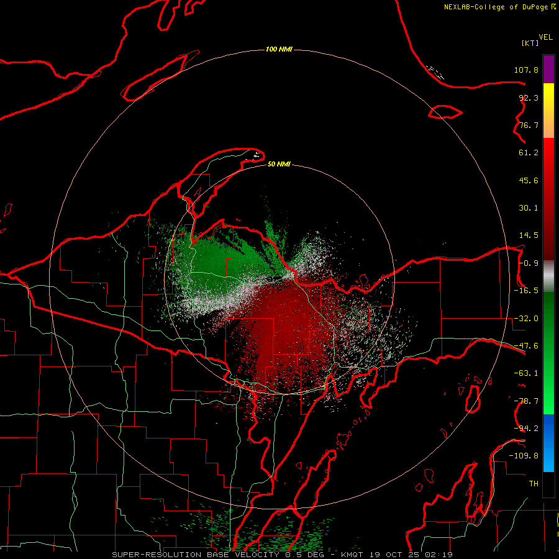Click the 45.6 velocity scale value

tap(529, 180)
